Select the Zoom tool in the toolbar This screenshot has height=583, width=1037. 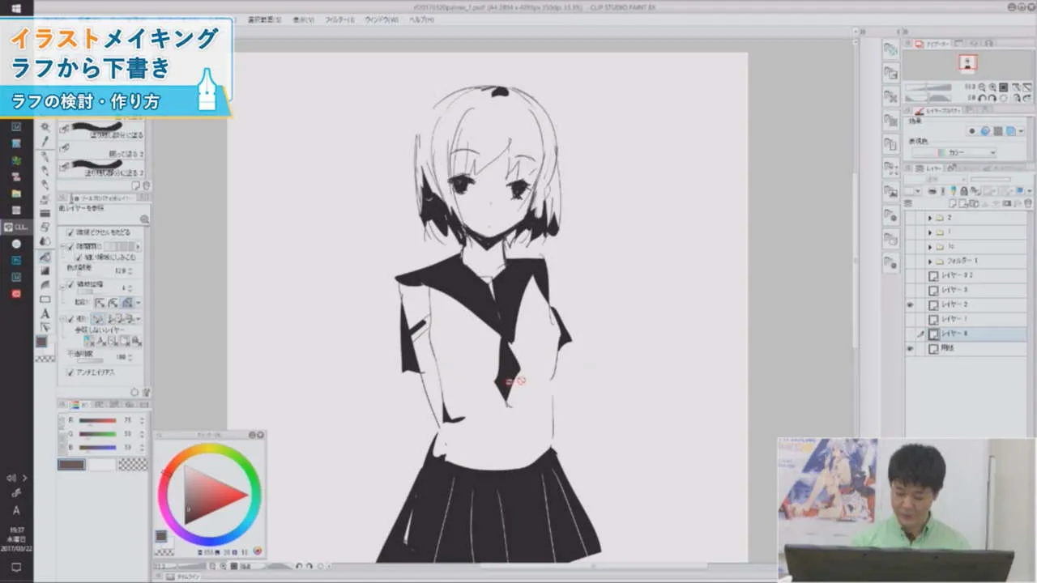tap(45, 127)
